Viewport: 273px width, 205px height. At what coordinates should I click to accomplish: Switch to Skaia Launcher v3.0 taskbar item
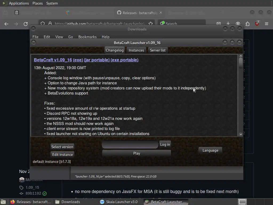point(119,202)
